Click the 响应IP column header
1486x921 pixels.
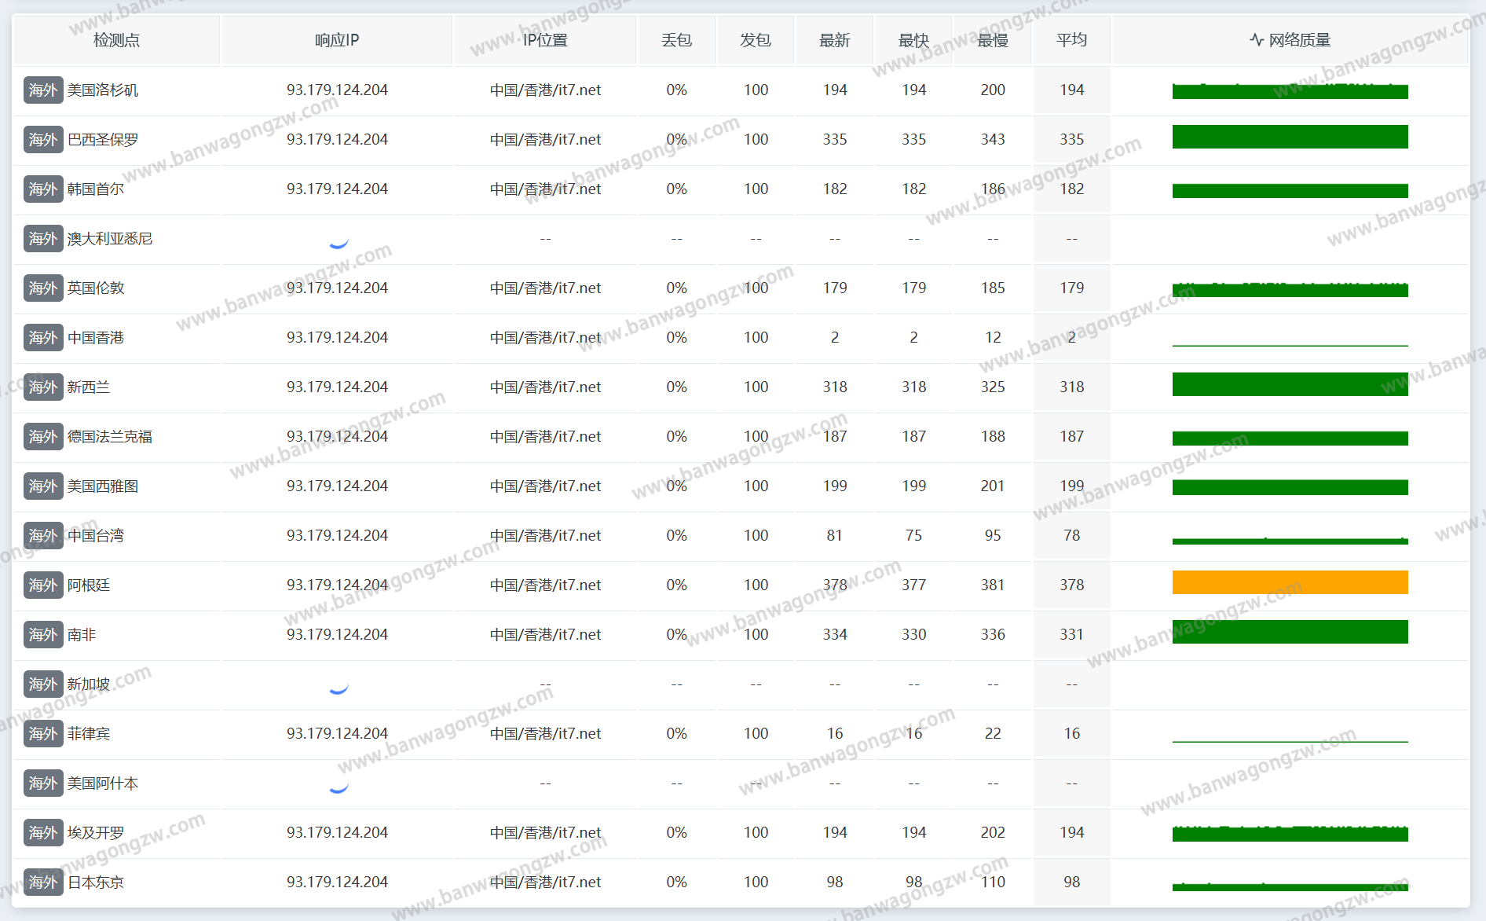pyautogui.click(x=337, y=40)
